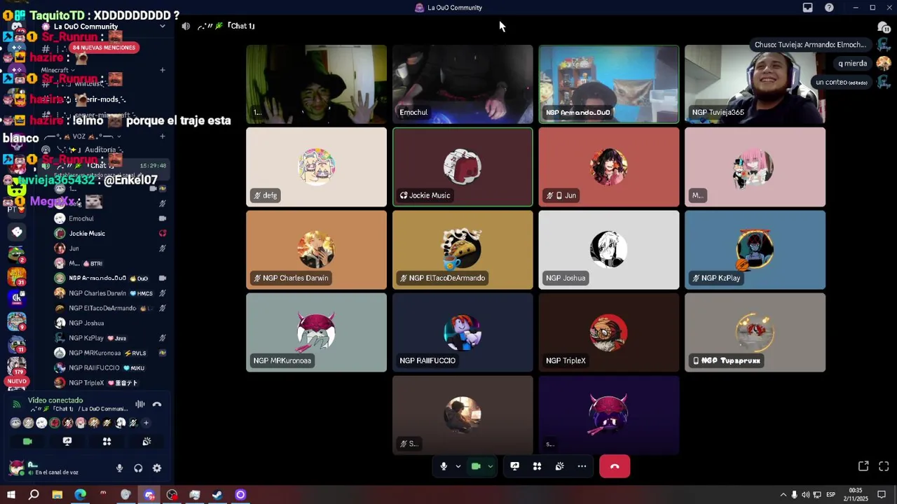
Task: Select NGP Charles Darwin in member list
Action: click(110, 293)
